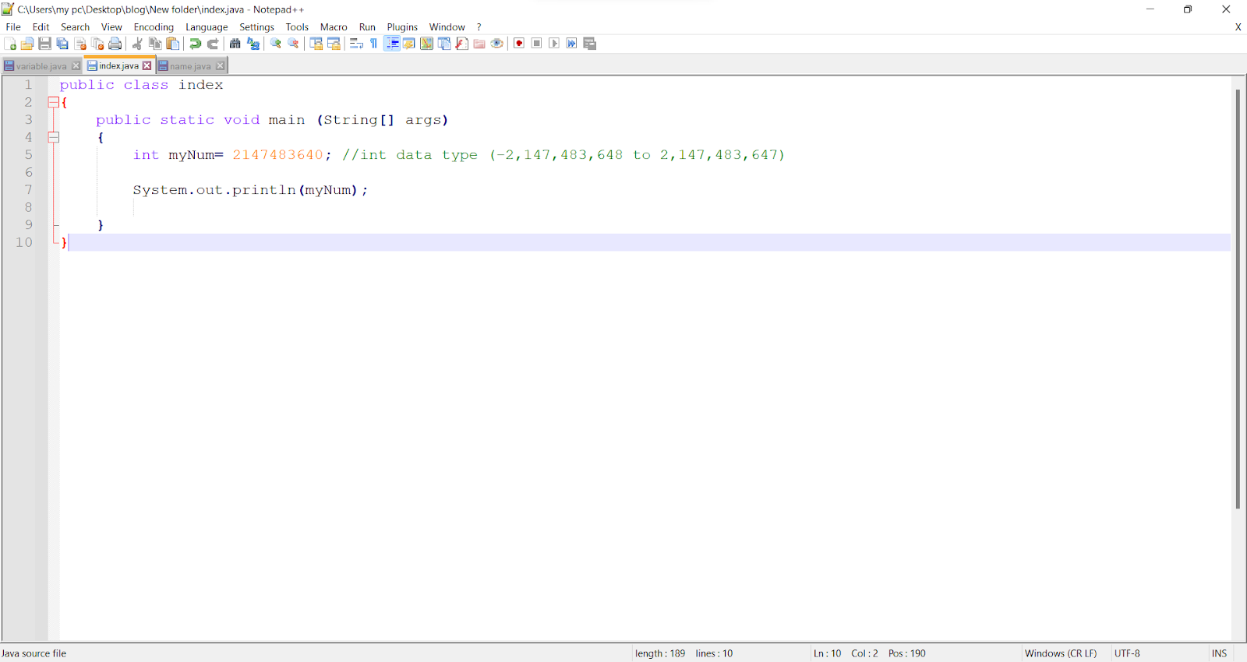The width and height of the screenshot is (1247, 662).
Task: Open the ? help menu
Action: tap(479, 26)
